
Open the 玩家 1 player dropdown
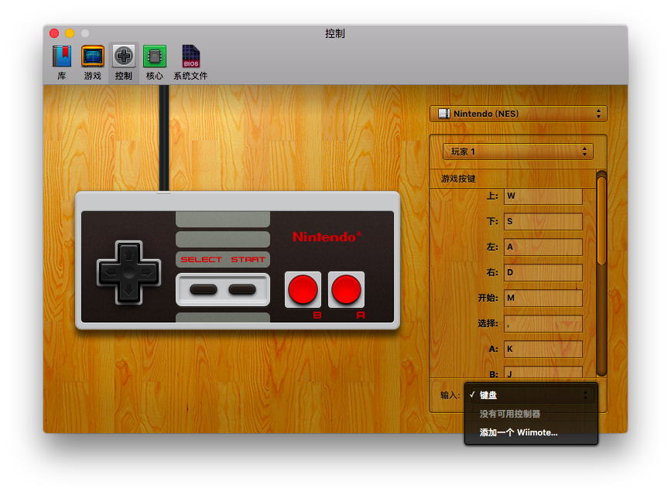click(518, 152)
